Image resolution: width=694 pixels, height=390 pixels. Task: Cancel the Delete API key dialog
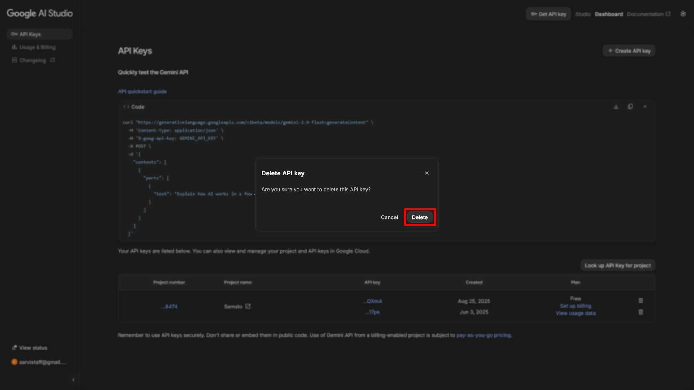[389, 217]
